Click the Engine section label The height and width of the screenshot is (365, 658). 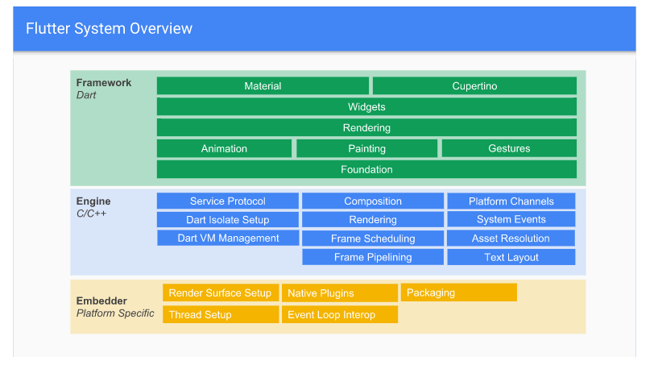(93, 201)
